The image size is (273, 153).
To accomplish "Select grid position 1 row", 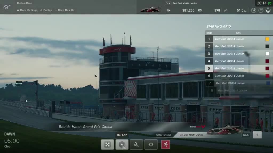I will coord(239,39).
